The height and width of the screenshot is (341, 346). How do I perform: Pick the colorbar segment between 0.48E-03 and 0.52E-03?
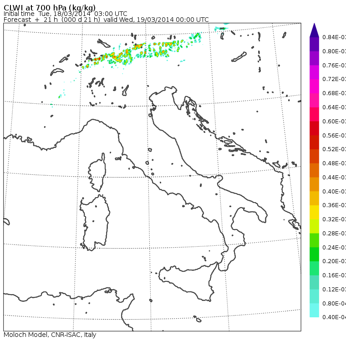(x=314, y=156)
